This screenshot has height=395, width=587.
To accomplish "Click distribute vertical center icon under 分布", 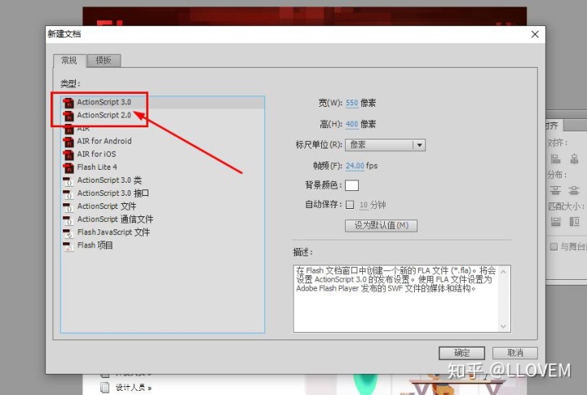I will click(x=574, y=190).
